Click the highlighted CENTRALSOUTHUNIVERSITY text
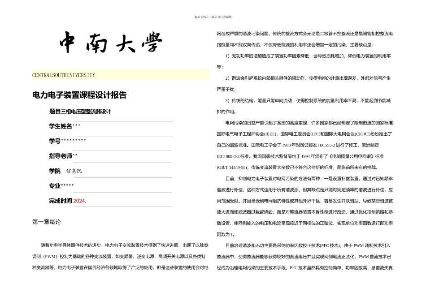Image resolution: width=426 pixels, height=301 pixels. pos(64,75)
